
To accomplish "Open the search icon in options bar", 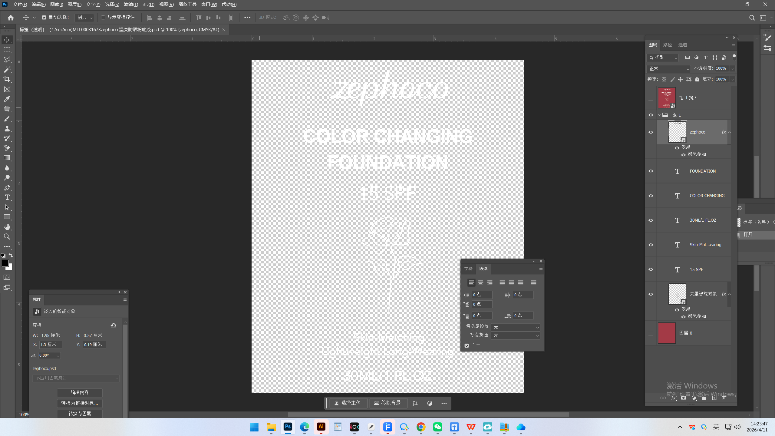I will (x=752, y=18).
